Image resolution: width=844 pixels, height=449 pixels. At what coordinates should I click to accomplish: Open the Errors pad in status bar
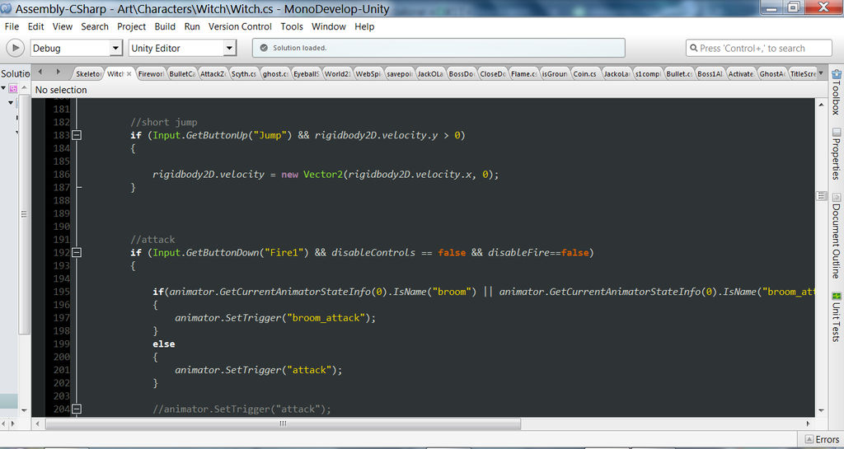822,439
